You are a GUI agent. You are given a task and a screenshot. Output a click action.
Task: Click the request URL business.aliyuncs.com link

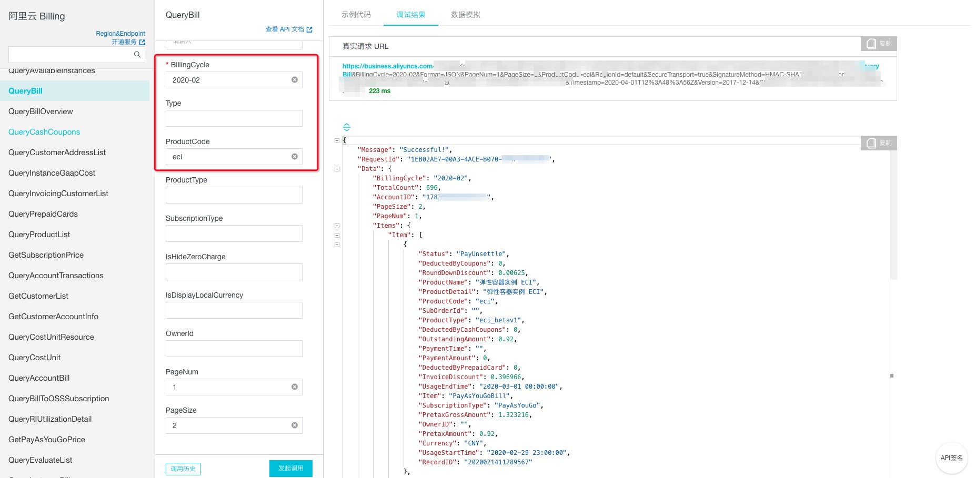[x=388, y=66]
